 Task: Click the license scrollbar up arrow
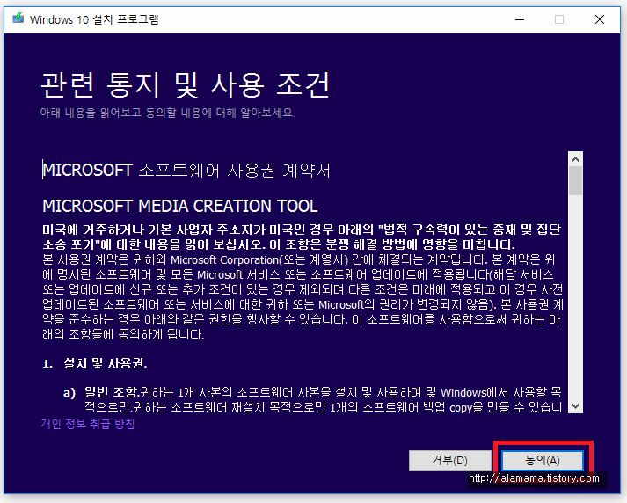[575, 159]
